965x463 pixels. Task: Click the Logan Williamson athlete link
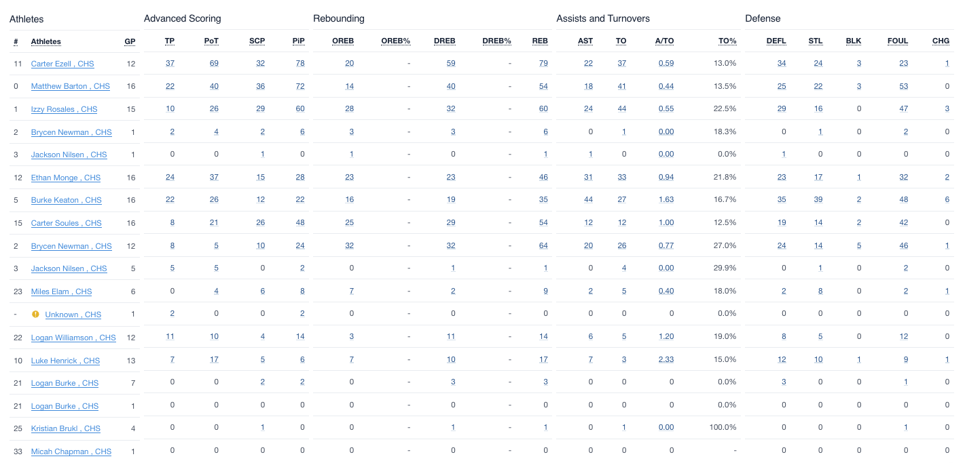tap(73, 338)
